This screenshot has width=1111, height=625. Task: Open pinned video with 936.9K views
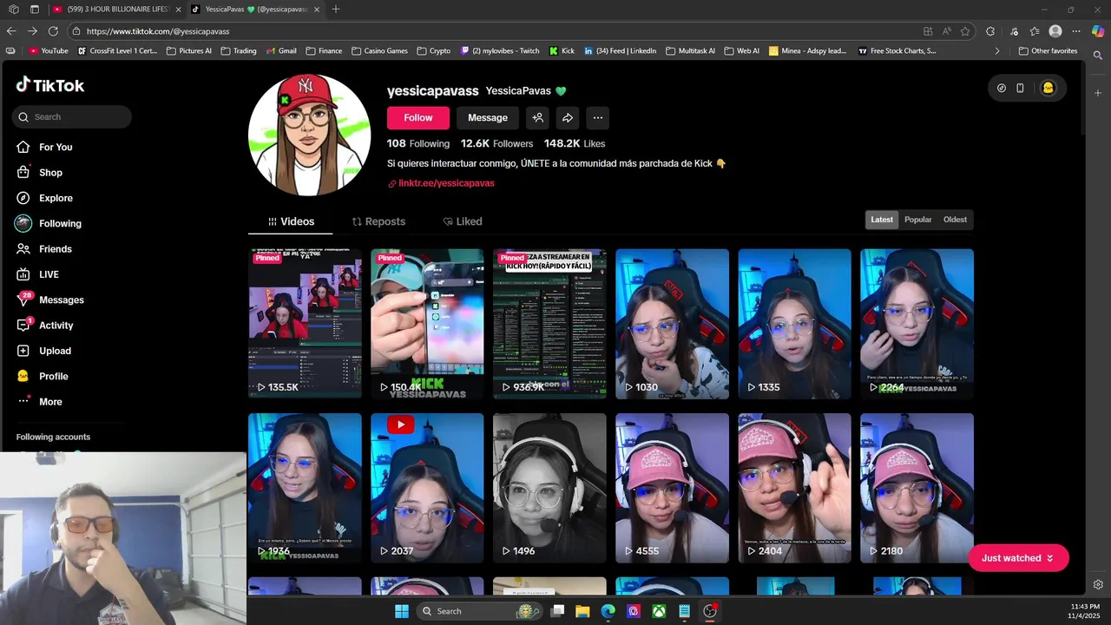coord(549,324)
